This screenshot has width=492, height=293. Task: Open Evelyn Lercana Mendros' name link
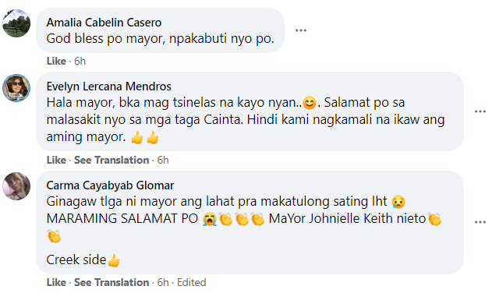109,86
